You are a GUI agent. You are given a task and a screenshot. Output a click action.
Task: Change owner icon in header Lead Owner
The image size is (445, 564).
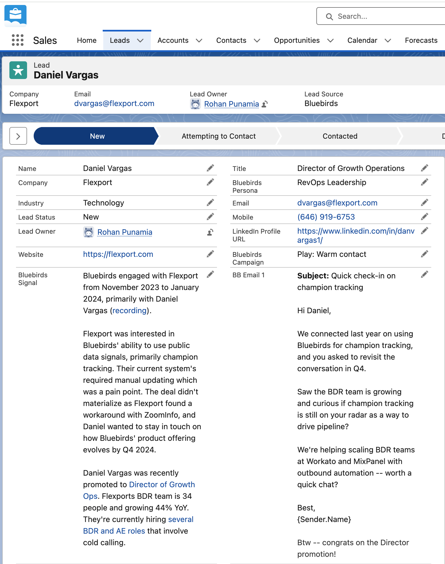[x=265, y=104]
